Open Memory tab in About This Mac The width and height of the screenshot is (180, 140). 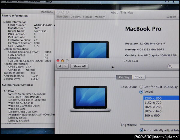coord(100,17)
